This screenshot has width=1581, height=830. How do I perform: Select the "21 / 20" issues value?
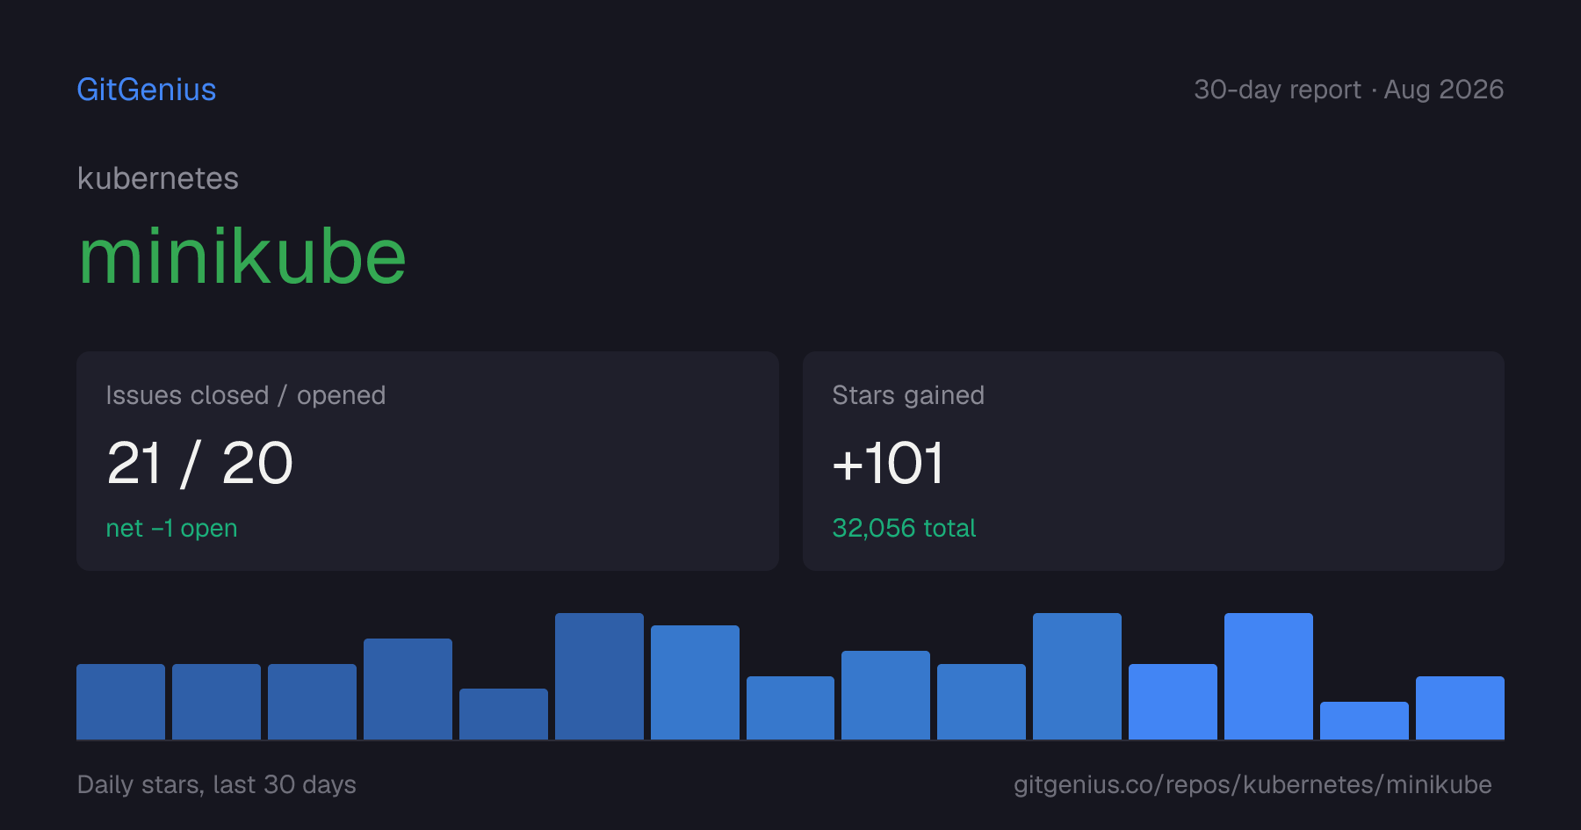pyautogui.click(x=199, y=463)
